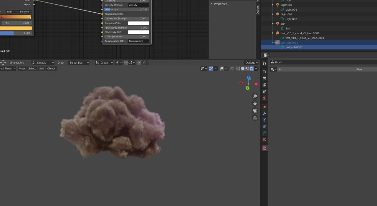Screen dimensions: 377x206
Task: Toggle proportional editing
Action: [139, 63]
